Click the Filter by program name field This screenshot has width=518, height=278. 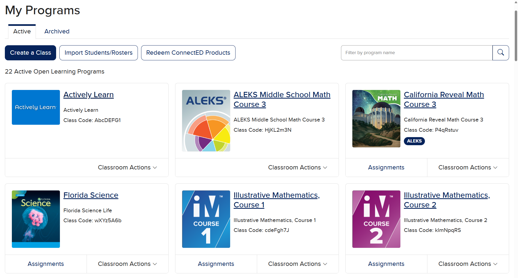tap(417, 53)
